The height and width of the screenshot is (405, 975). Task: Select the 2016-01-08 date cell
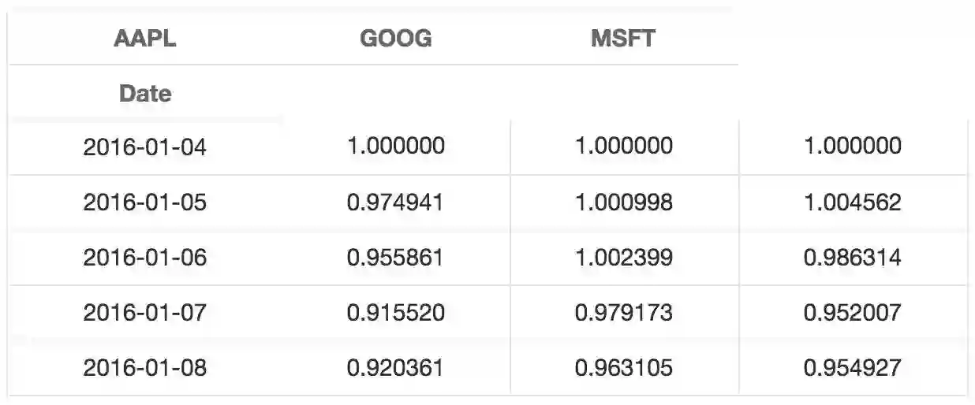pyautogui.click(x=144, y=368)
